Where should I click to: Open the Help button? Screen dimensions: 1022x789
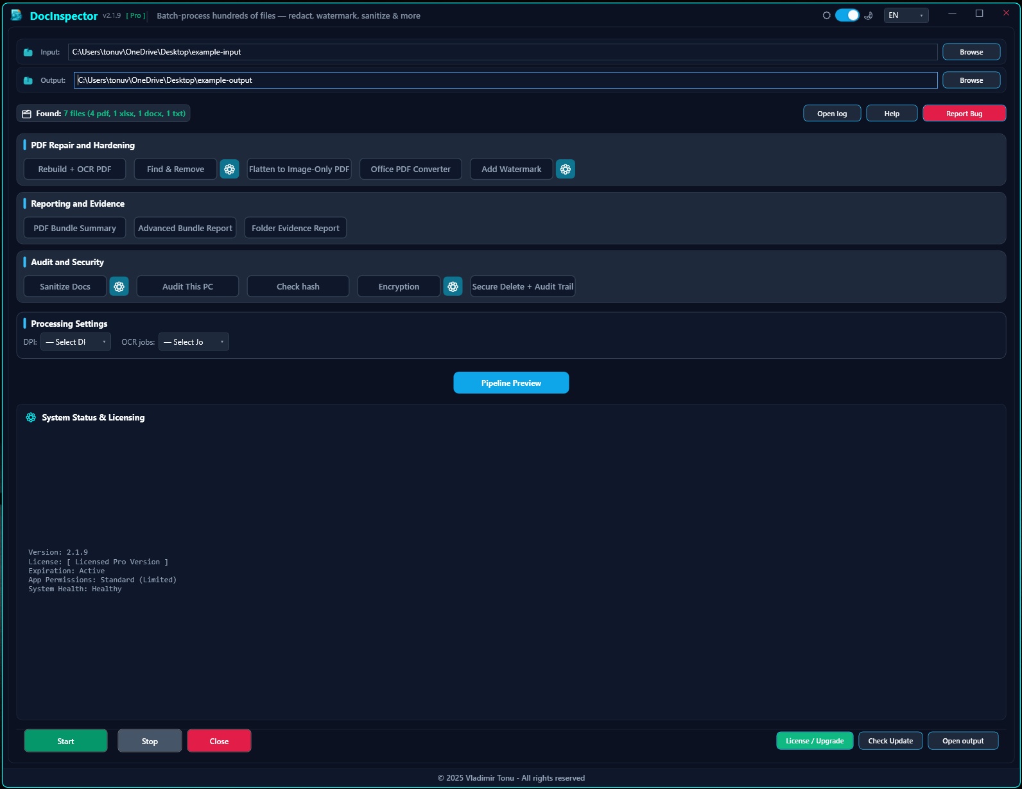pyautogui.click(x=892, y=114)
